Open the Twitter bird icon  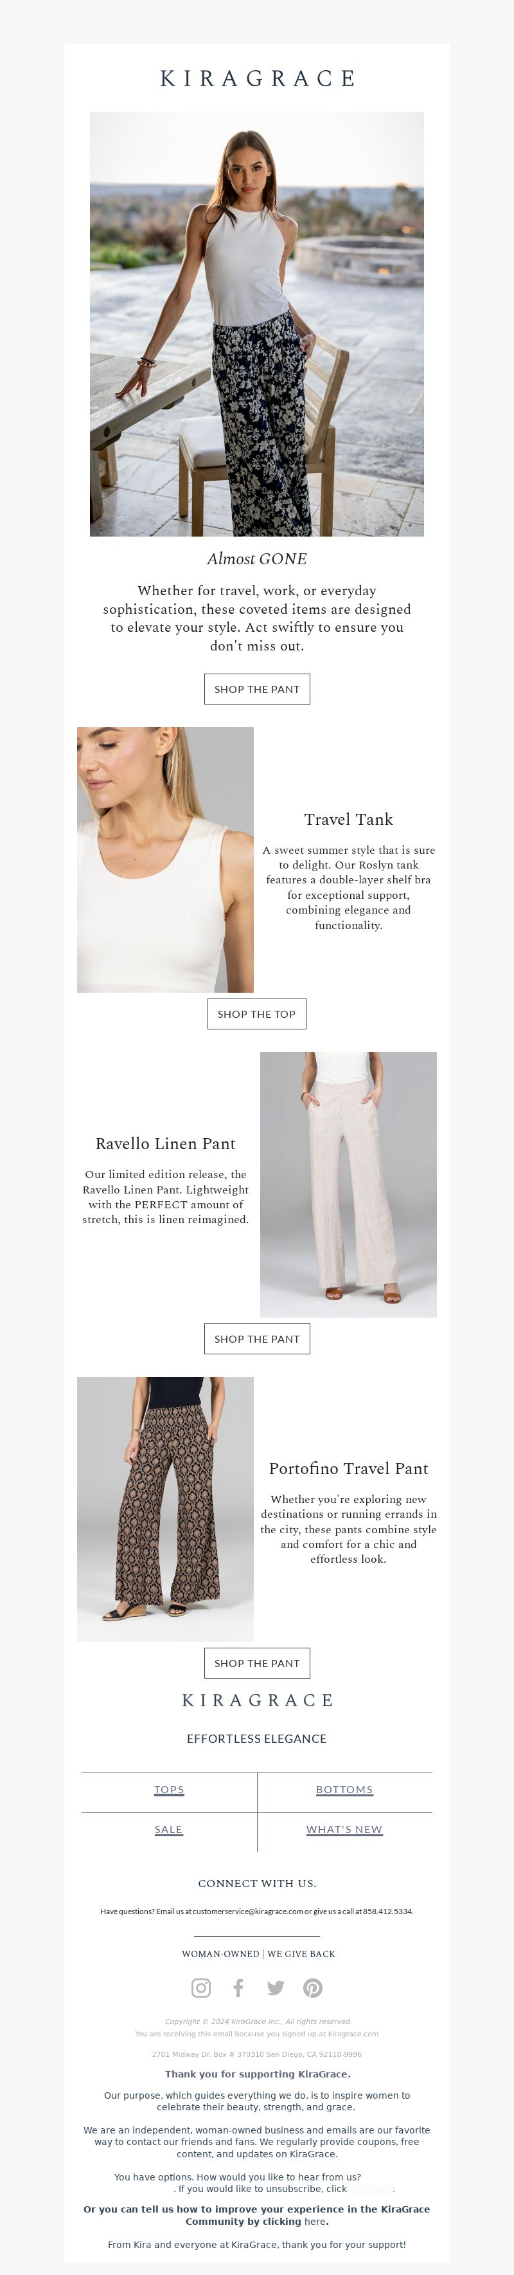[x=276, y=1987]
